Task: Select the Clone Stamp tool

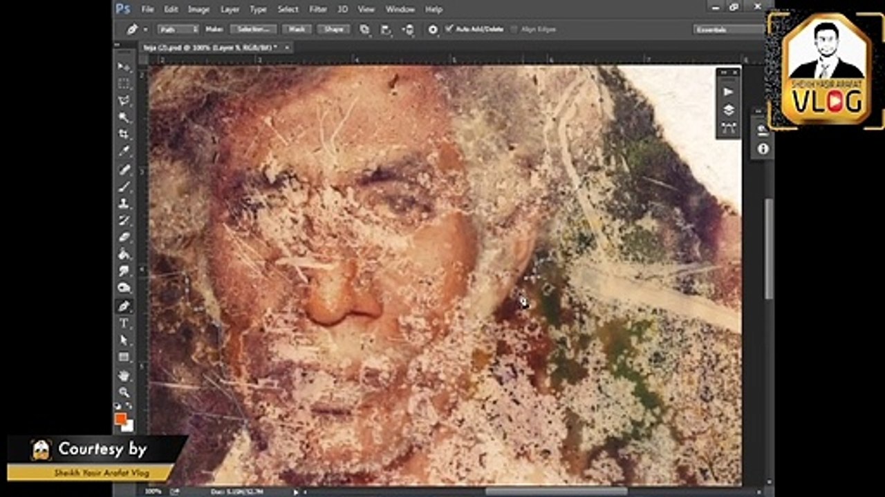Action: tap(124, 204)
